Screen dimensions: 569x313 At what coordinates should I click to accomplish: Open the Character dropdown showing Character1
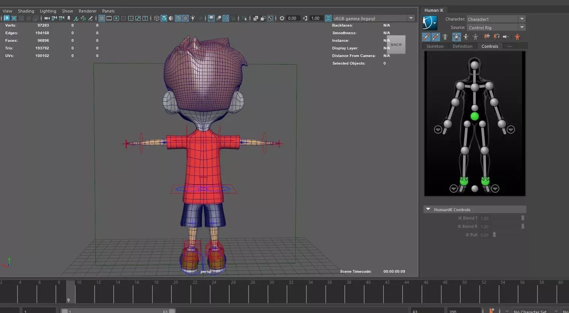click(x=496, y=19)
